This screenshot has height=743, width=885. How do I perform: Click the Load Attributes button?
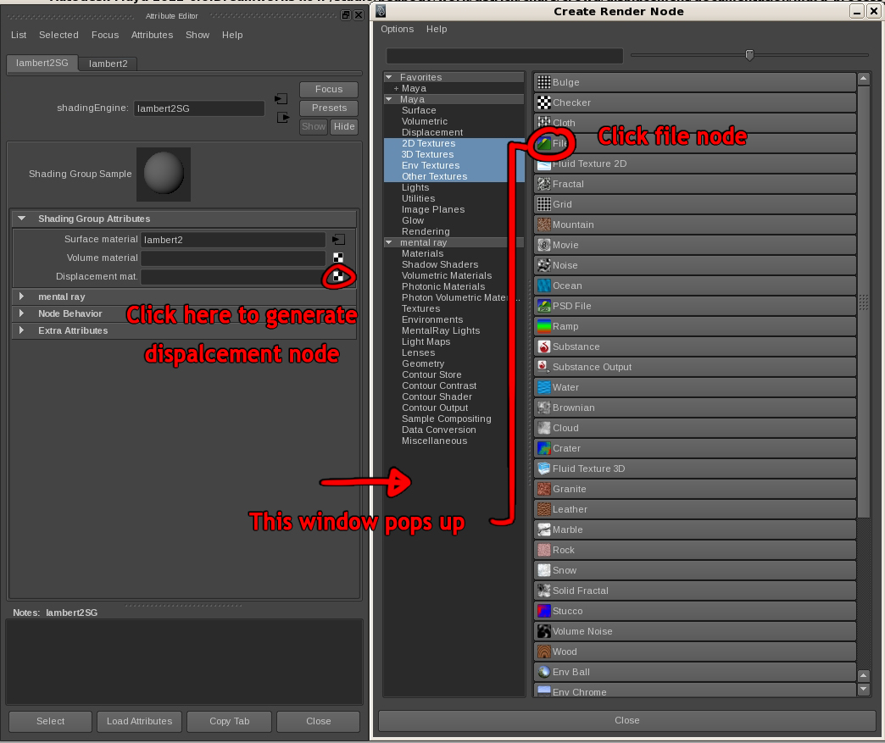(x=139, y=721)
